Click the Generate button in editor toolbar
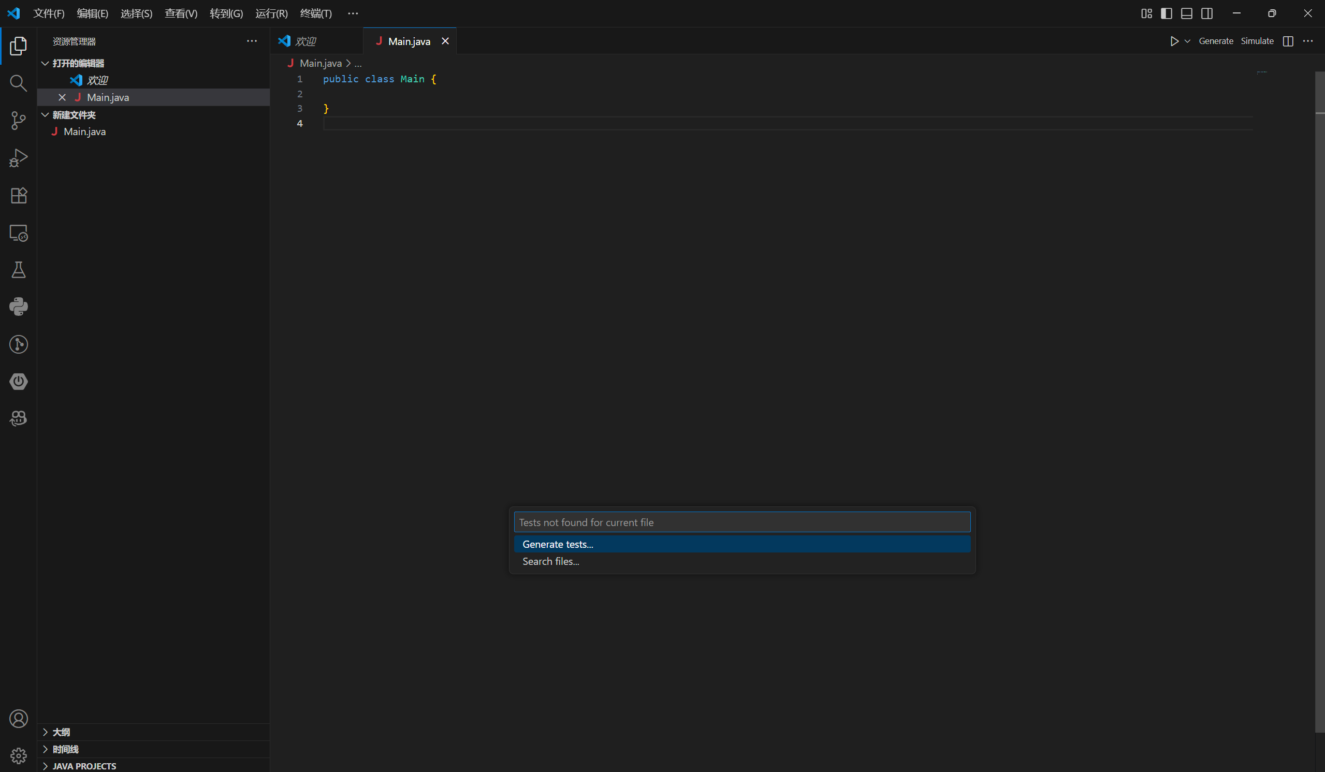The image size is (1325, 772). click(1215, 41)
